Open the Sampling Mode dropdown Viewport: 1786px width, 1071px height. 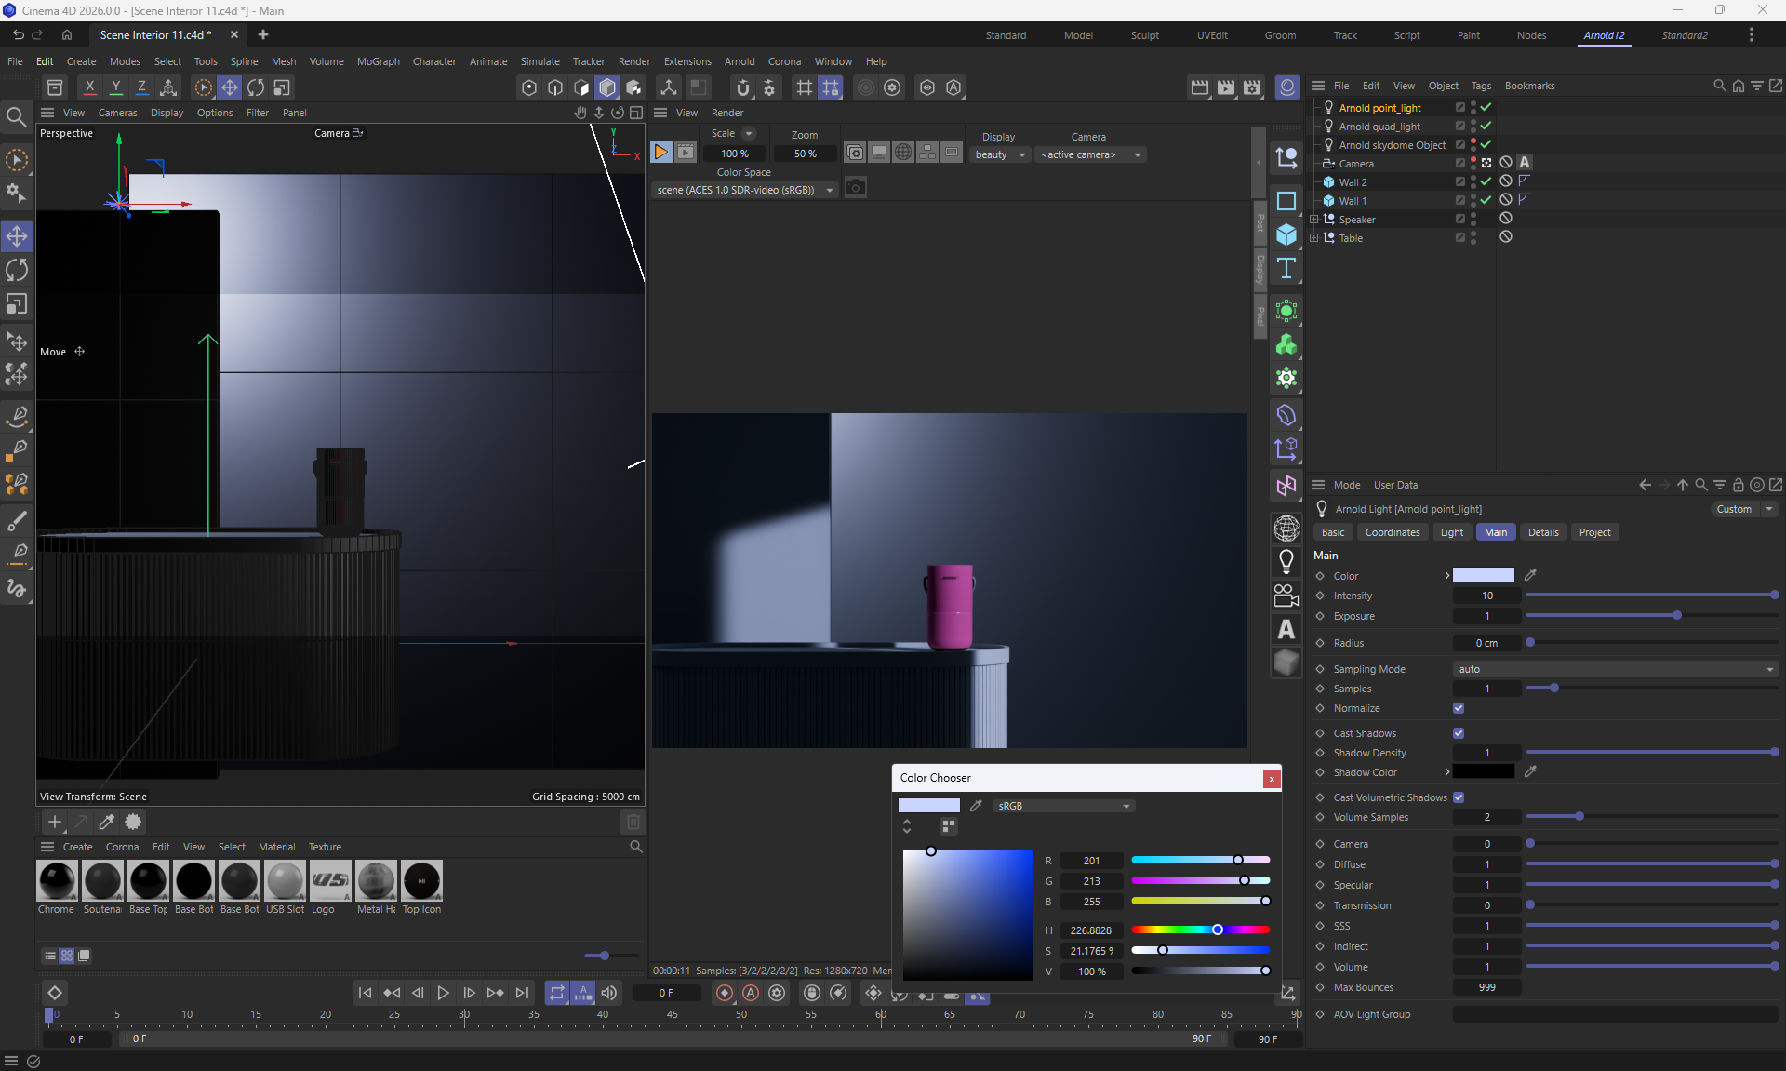(x=1615, y=669)
